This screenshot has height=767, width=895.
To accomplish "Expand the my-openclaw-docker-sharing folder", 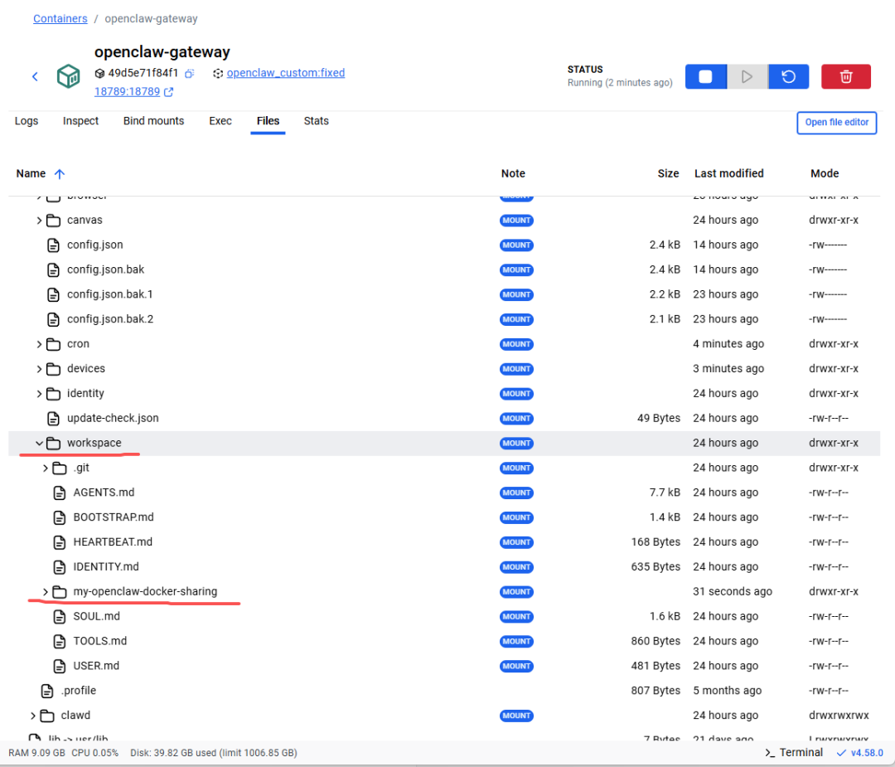I will [x=46, y=591].
